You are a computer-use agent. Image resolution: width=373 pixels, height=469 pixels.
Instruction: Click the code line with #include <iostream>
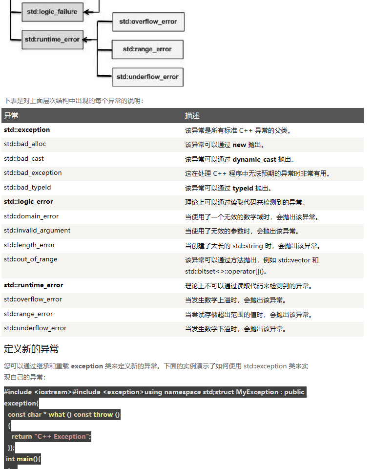tap(155, 392)
